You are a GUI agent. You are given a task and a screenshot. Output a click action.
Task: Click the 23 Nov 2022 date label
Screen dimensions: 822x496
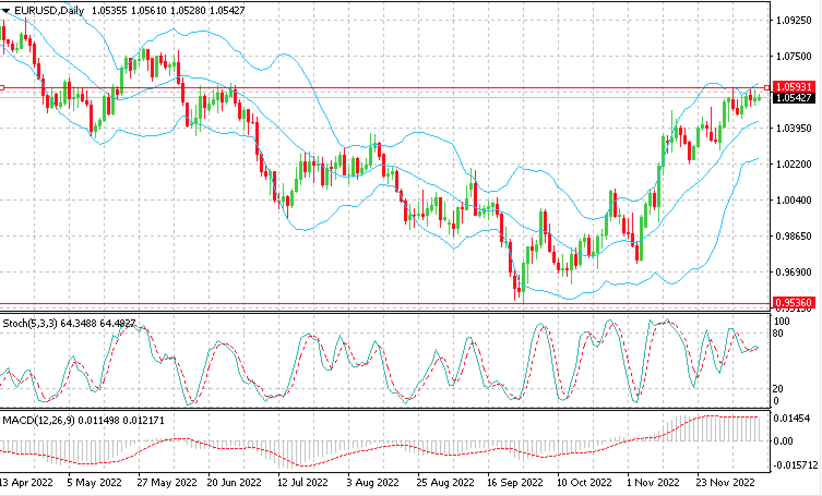point(726,483)
